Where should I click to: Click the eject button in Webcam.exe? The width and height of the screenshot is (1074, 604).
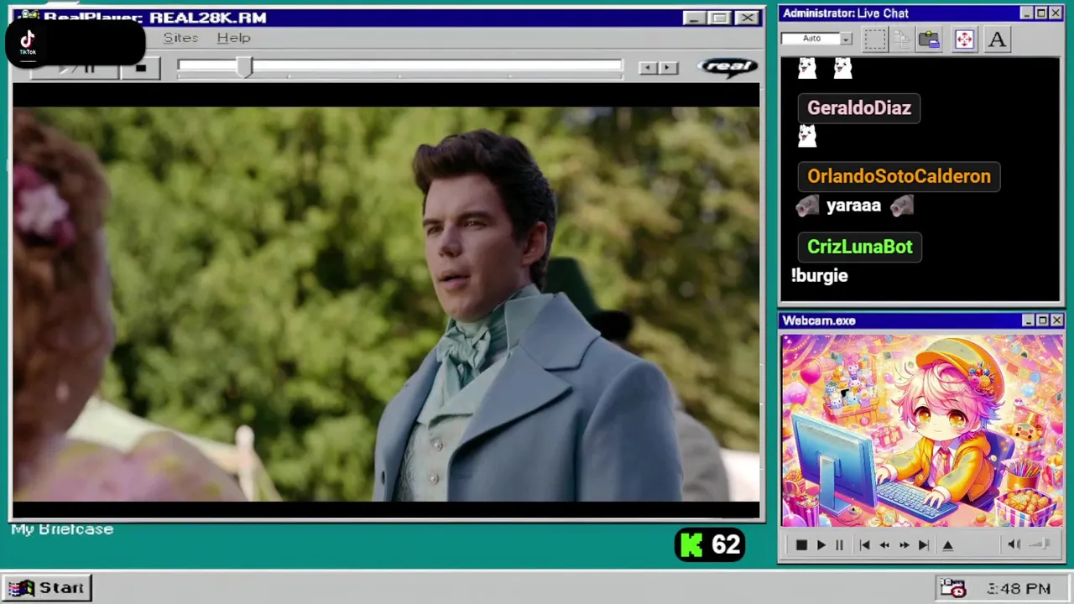[x=948, y=545]
